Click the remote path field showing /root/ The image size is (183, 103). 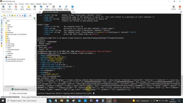click(x=18, y=18)
